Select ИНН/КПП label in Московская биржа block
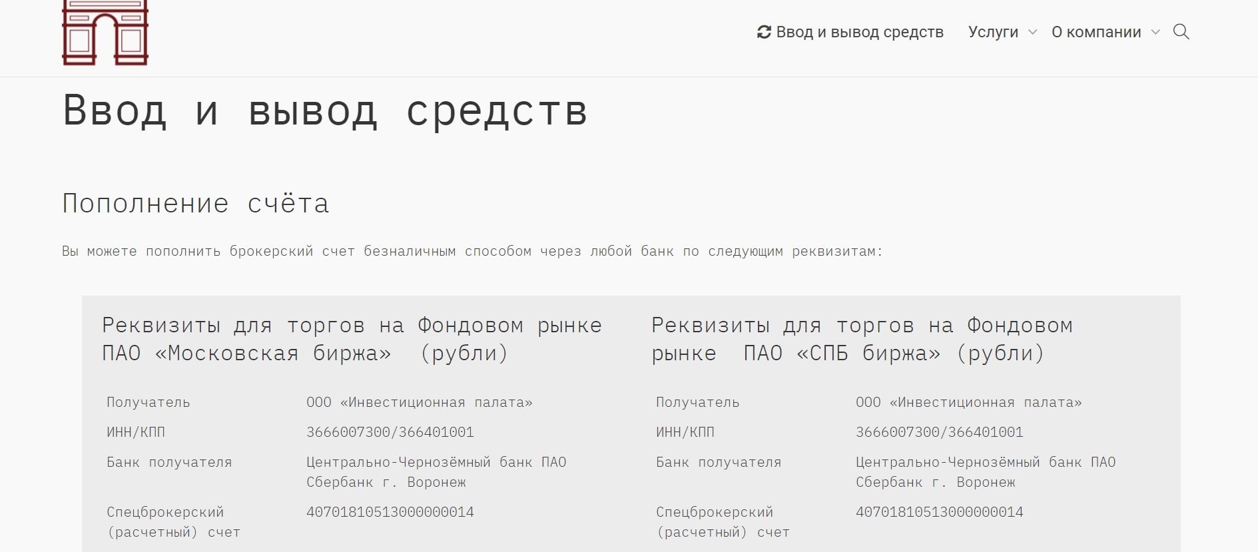This screenshot has width=1258, height=552. pyautogui.click(x=136, y=432)
